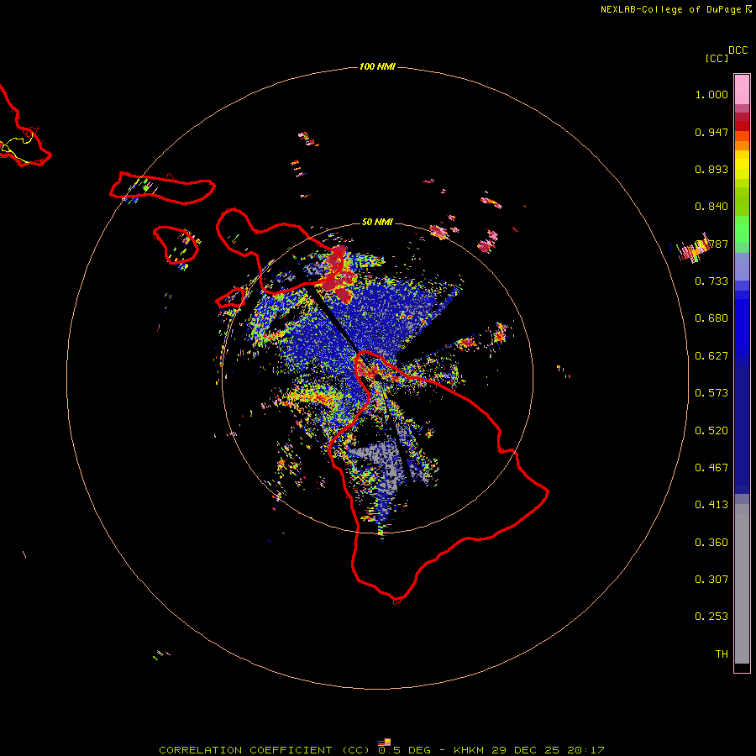Select the 0.307 scale value

pos(711,580)
